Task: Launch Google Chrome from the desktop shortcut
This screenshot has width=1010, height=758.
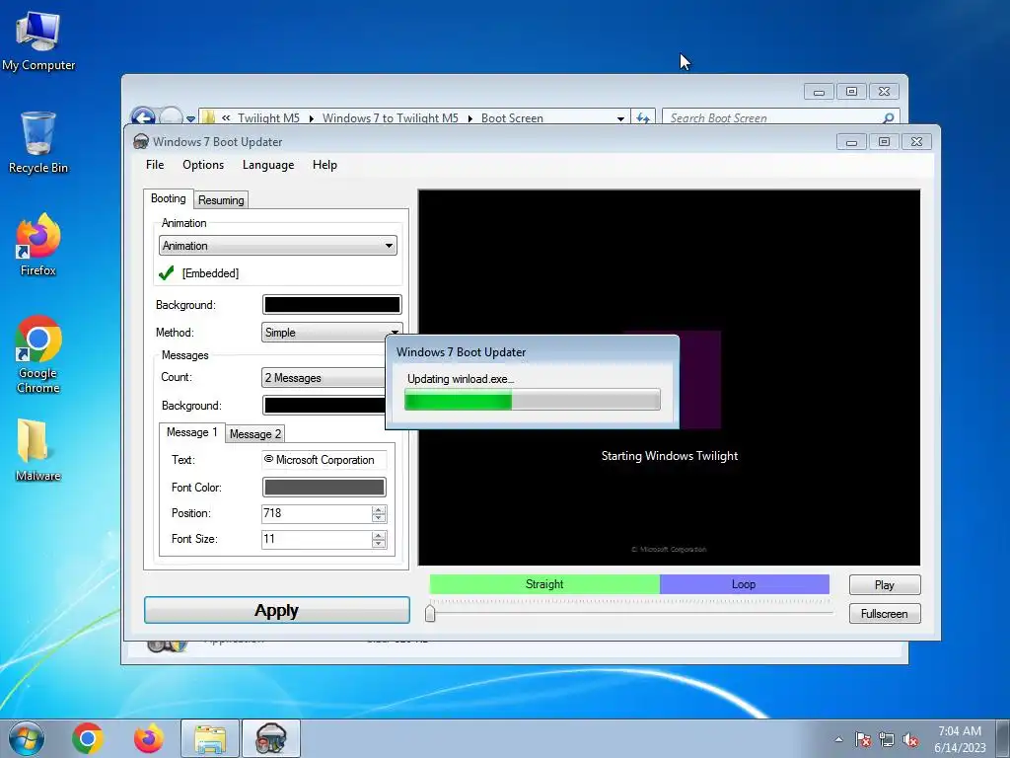Action: tap(38, 354)
